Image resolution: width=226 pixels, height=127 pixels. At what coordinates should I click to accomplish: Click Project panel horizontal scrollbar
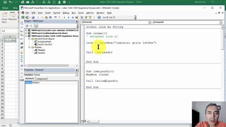(48, 66)
